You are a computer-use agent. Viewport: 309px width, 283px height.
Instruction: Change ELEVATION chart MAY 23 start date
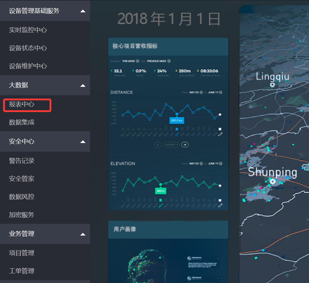(x=196, y=163)
